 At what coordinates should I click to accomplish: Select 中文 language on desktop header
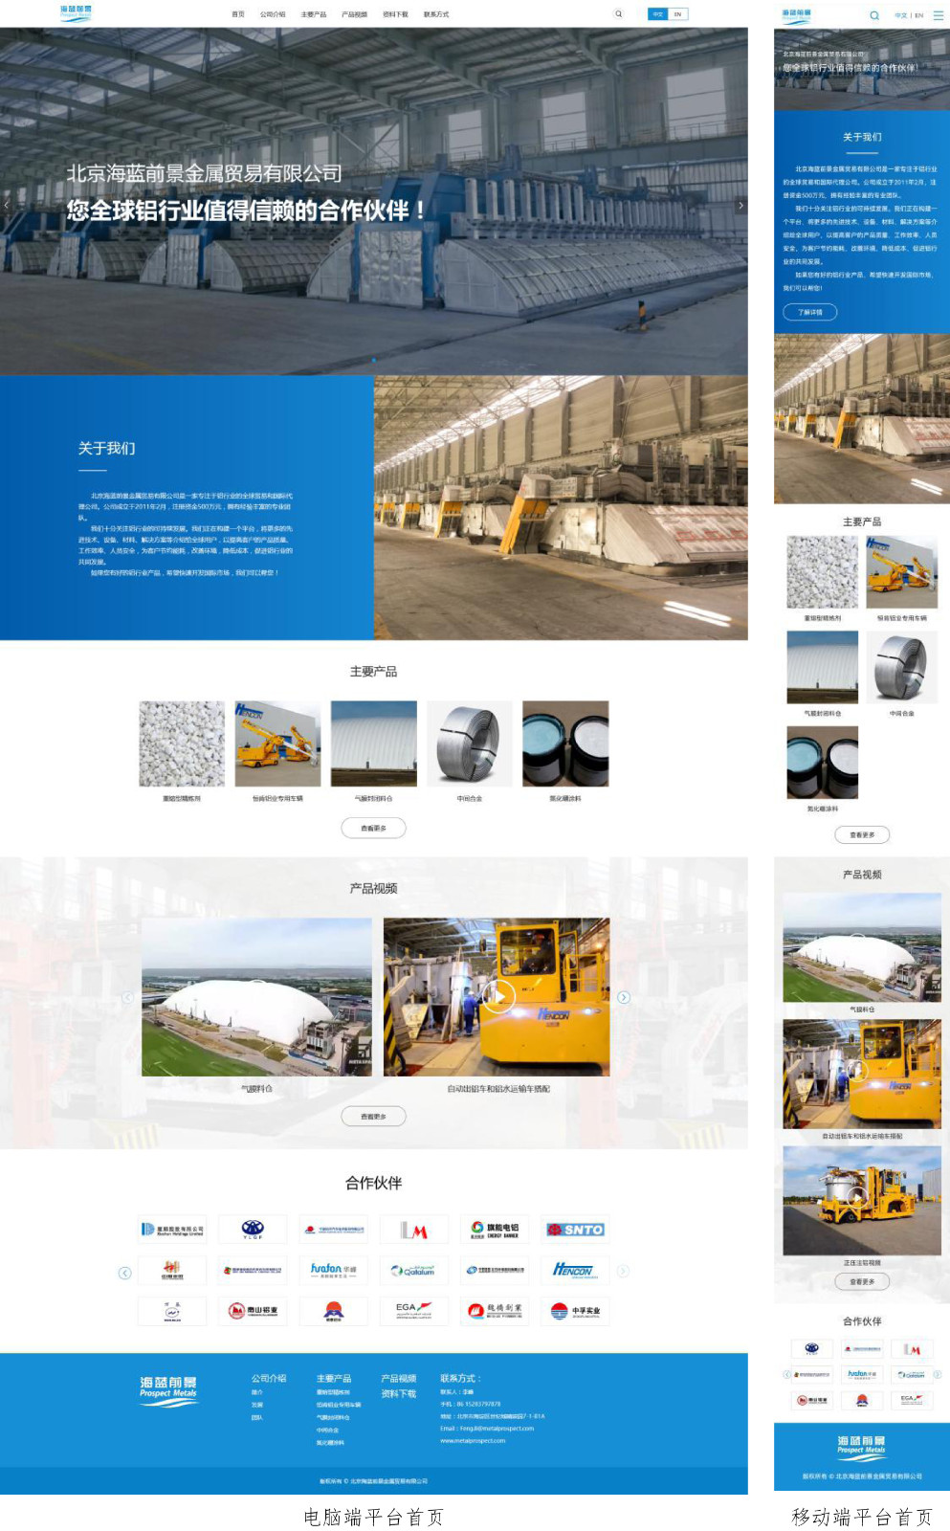[657, 14]
